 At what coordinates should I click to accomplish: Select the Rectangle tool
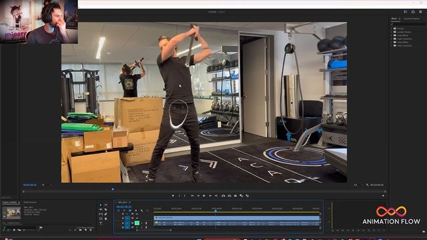point(101,219)
